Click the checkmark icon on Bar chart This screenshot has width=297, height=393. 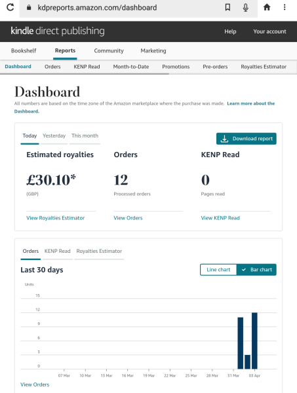(244, 270)
